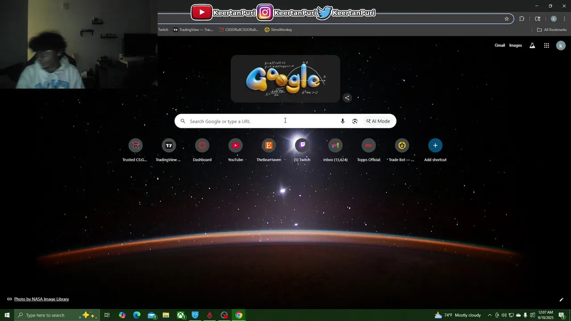This screenshot has width=571, height=321.
Task: Customize this page with the pencil icon
Action: [561, 300]
